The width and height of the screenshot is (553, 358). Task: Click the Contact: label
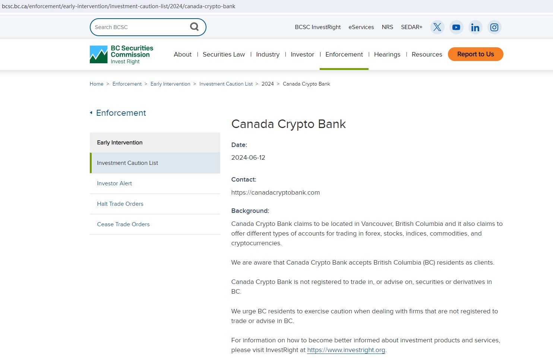(244, 179)
